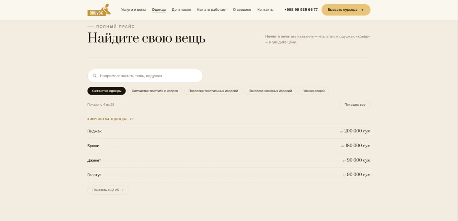The image size is (458, 221).
Task: Select Химчистка текстиля и ковров filter
Action: 155,91
